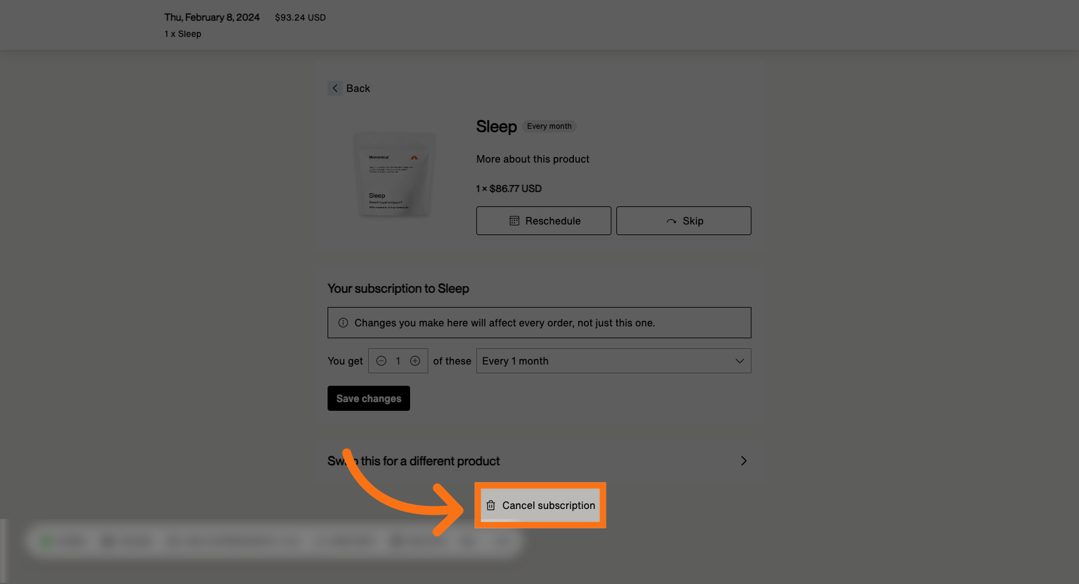
Task: Click the quantity value input field
Action: point(398,361)
